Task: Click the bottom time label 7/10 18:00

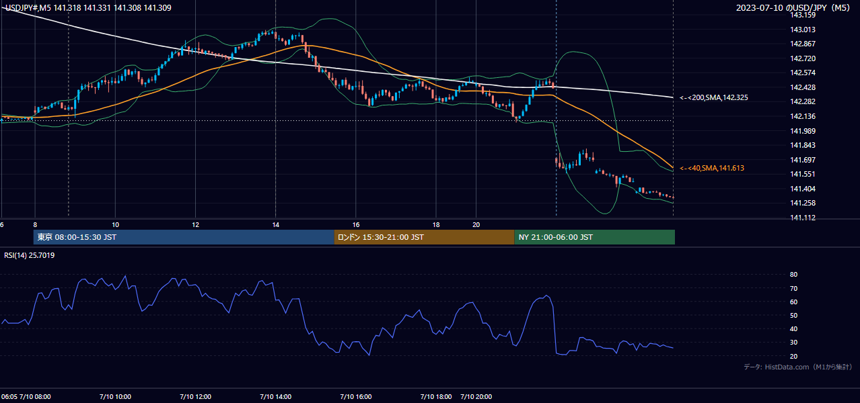Action: point(435,397)
